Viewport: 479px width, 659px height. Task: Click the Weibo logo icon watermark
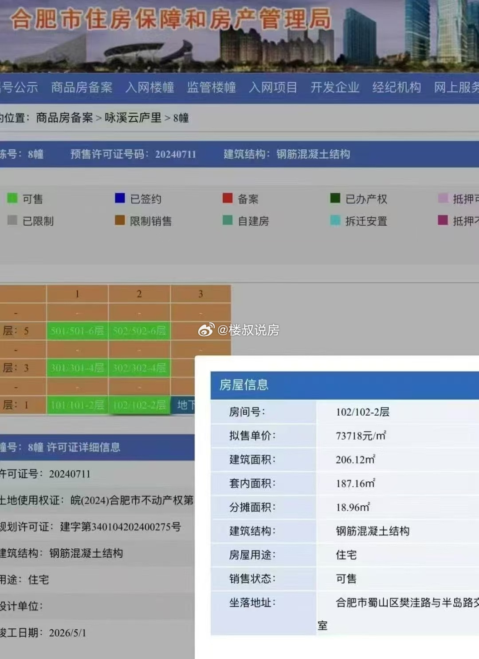pyautogui.click(x=206, y=329)
